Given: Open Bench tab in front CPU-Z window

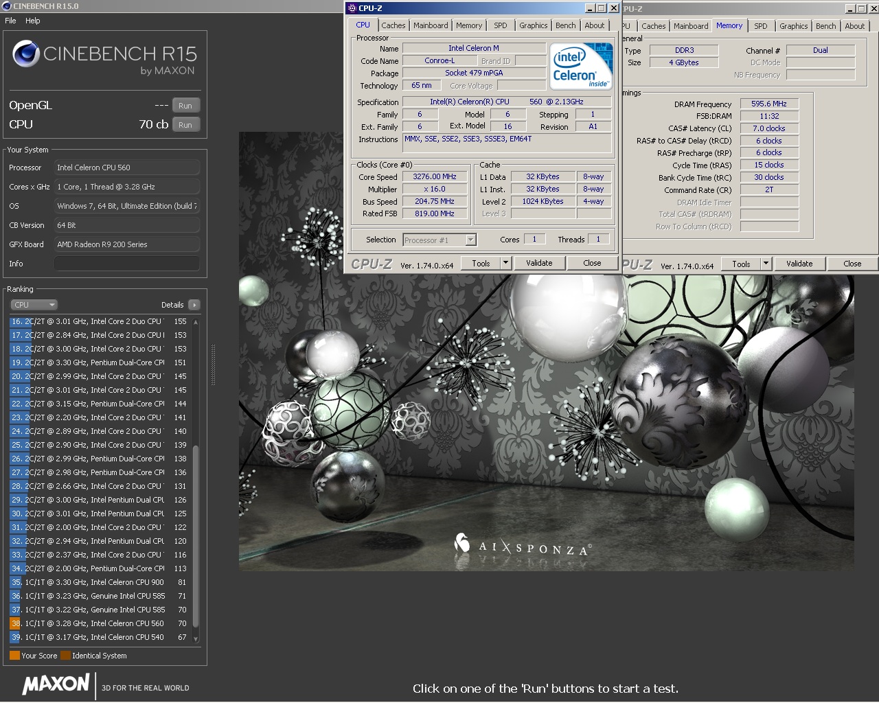Looking at the screenshot, I should [x=566, y=25].
